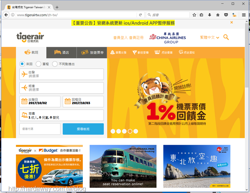Open site search magnifier icon
The image size is (250, 193).
[x=226, y=37]
